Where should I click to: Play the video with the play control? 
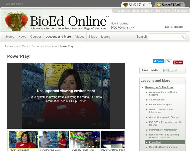30,123
